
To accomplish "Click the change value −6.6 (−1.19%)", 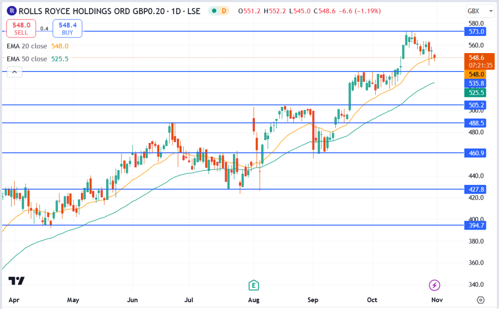I will tap(360, 11).
